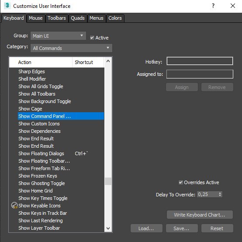Click the Write Keyboard Chart button
The width and height of the screenshot is (242, 242).
point(200,215)
